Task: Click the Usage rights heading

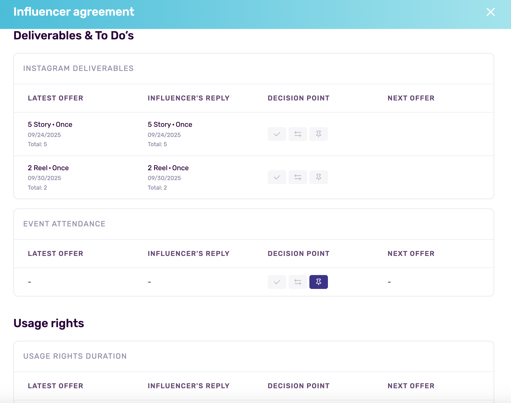Action: 49,323
